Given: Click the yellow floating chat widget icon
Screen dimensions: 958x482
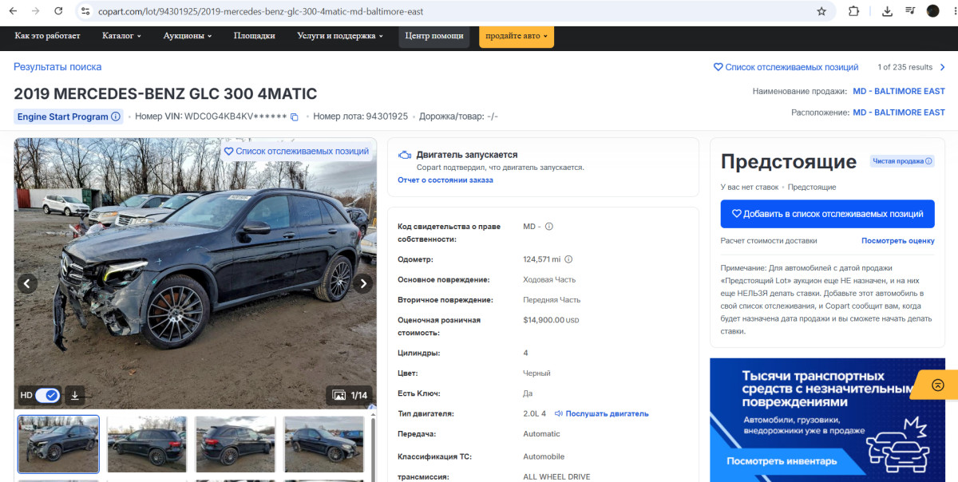Looking at the screenshot, I should [938, 385].
